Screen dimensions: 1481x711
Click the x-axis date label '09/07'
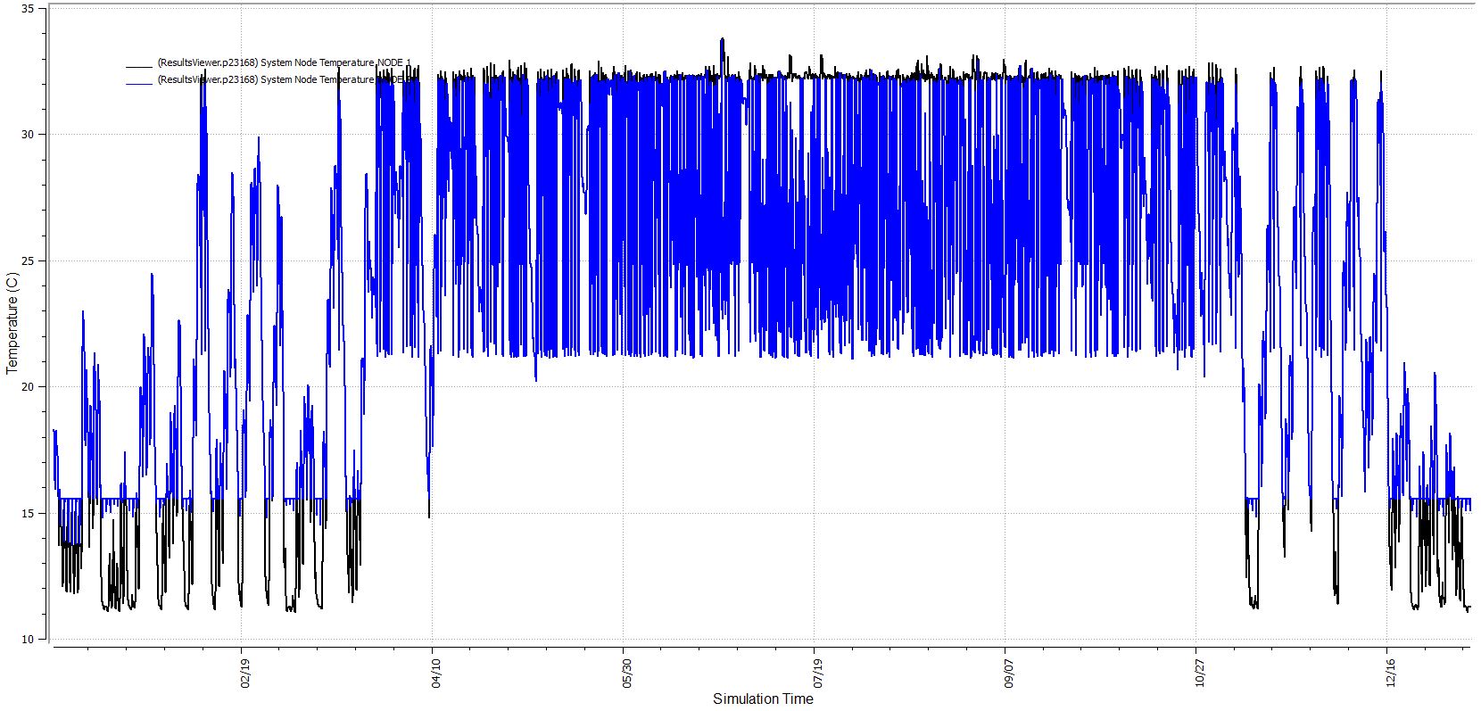coord(1009,674)
